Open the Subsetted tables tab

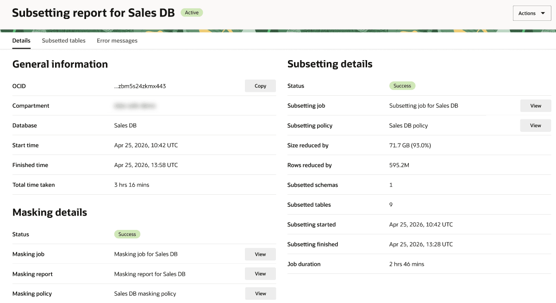tap(64, 41)
